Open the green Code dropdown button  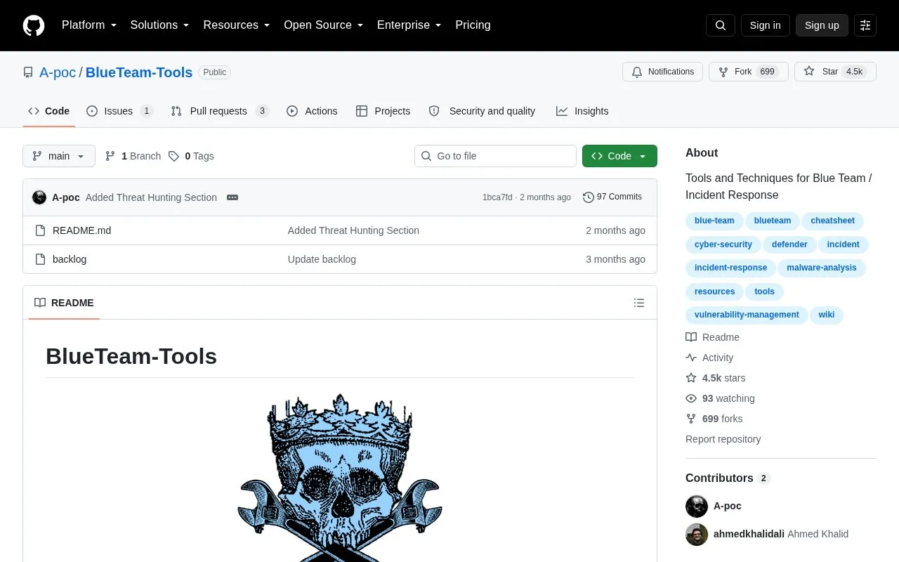coord(619,156)
